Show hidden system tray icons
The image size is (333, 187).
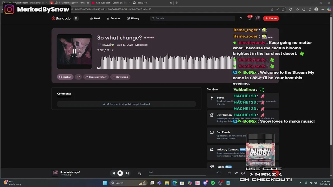point(300,183)
